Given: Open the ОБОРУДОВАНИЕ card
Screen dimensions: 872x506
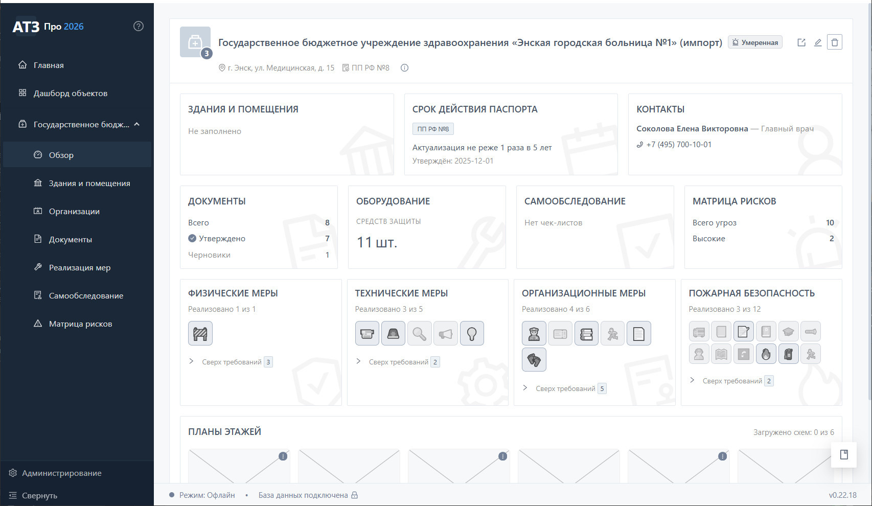Looking at the screenshot, I should (427, 227).
